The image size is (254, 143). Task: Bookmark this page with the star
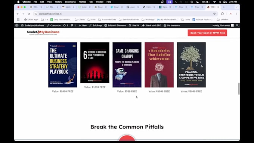tap(214, 14)
